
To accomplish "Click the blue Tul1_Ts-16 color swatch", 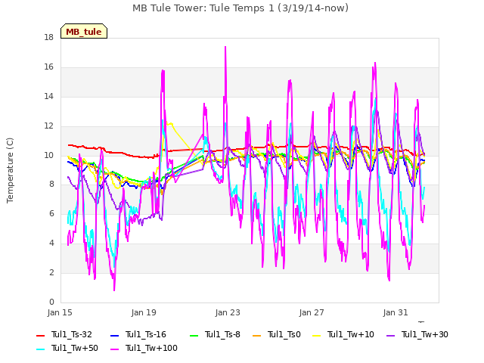I will [x=114, y=336].
